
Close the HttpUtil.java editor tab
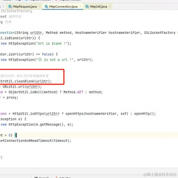click(x=110, y=7)
